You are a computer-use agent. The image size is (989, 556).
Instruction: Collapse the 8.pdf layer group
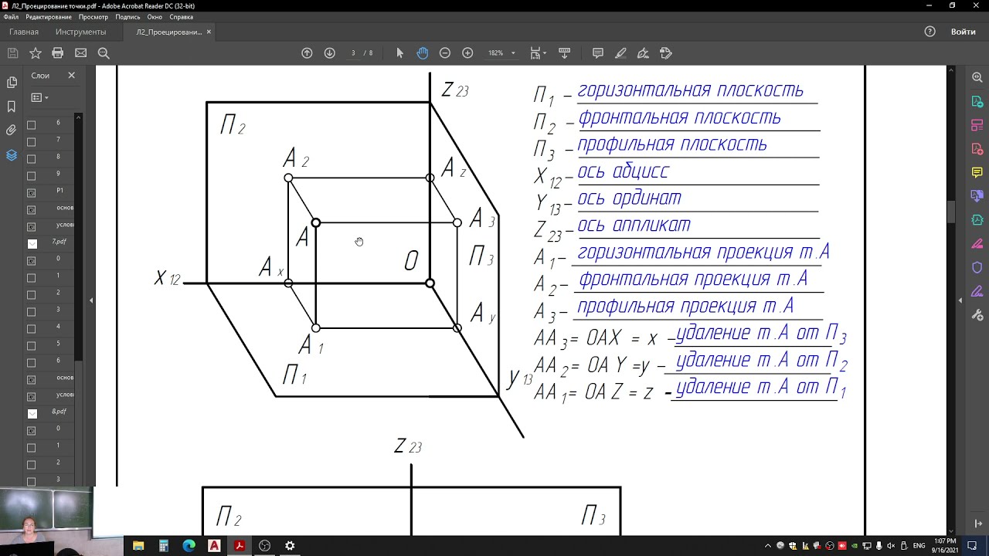click(32, 414)
